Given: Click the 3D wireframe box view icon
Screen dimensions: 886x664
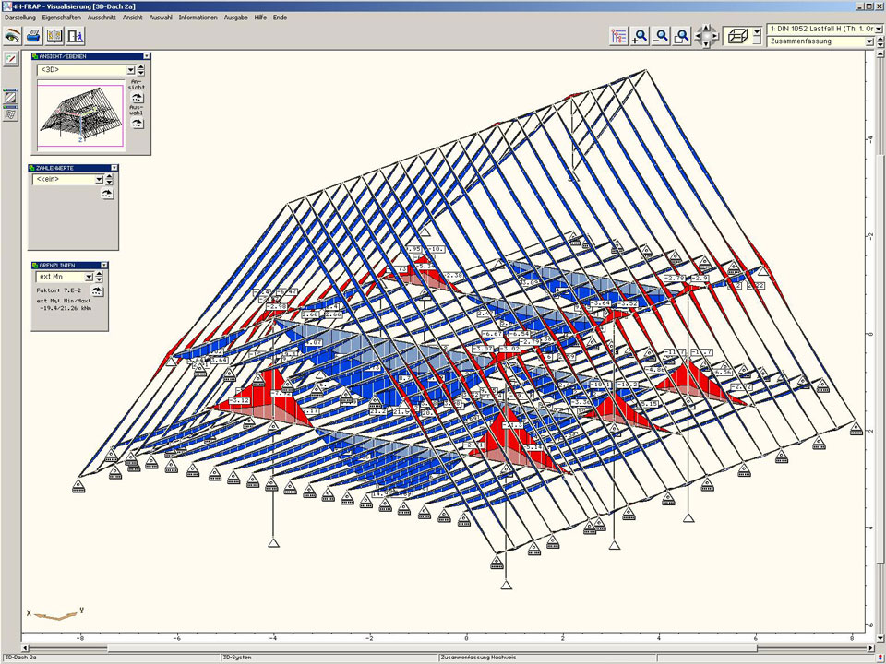Looking at the screenshot, I should click(x=736, y=36).
